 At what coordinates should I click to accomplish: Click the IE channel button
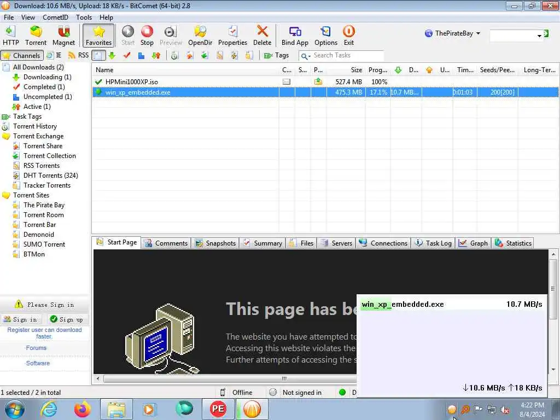[54, 55]
